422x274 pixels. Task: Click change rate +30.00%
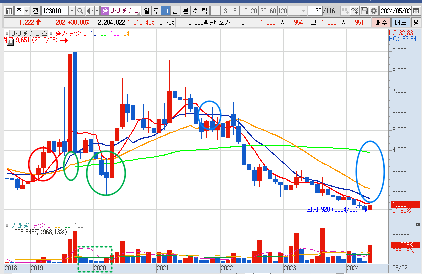(78, 23)
